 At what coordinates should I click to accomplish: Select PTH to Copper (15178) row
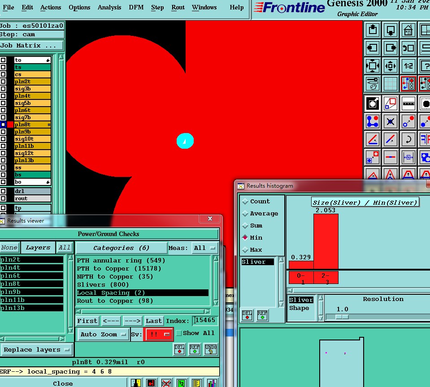(x=143, y=268)
